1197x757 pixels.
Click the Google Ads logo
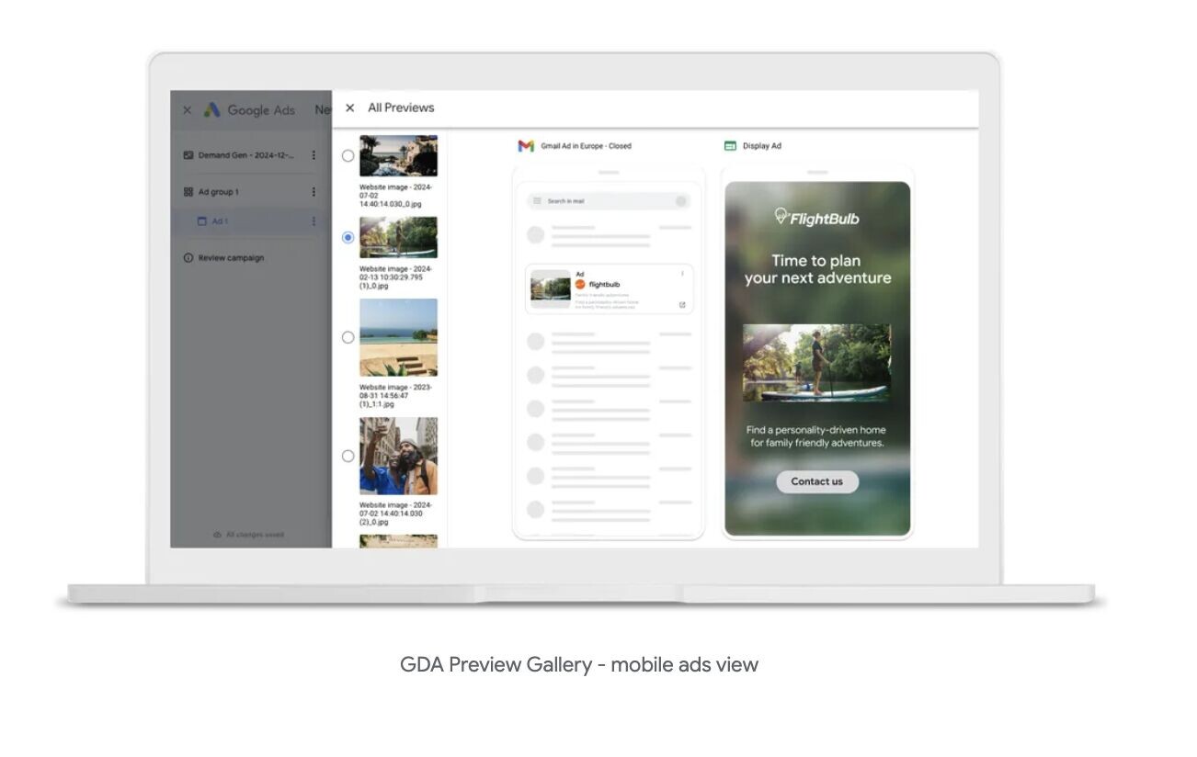coord(212,110)
